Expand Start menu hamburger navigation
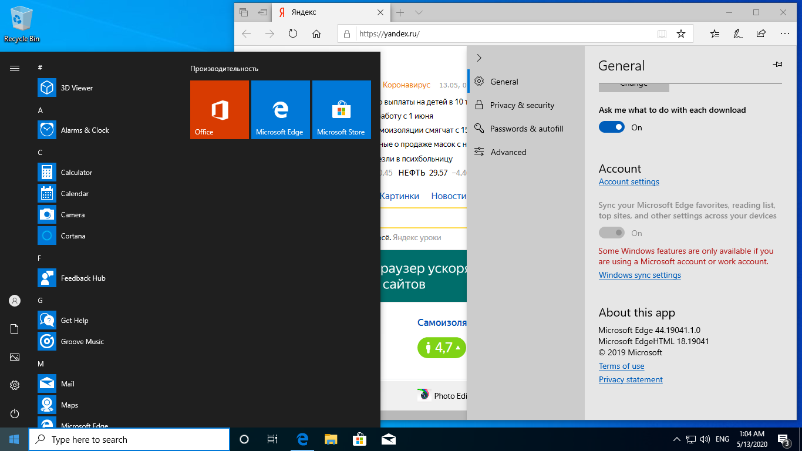 coord(15,68)
